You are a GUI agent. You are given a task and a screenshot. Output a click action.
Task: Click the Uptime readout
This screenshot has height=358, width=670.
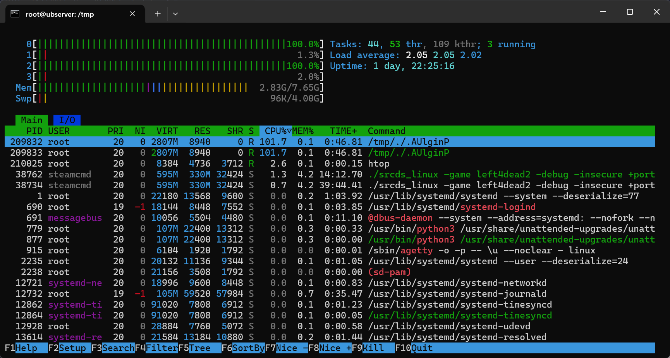[x=392, y=66]
